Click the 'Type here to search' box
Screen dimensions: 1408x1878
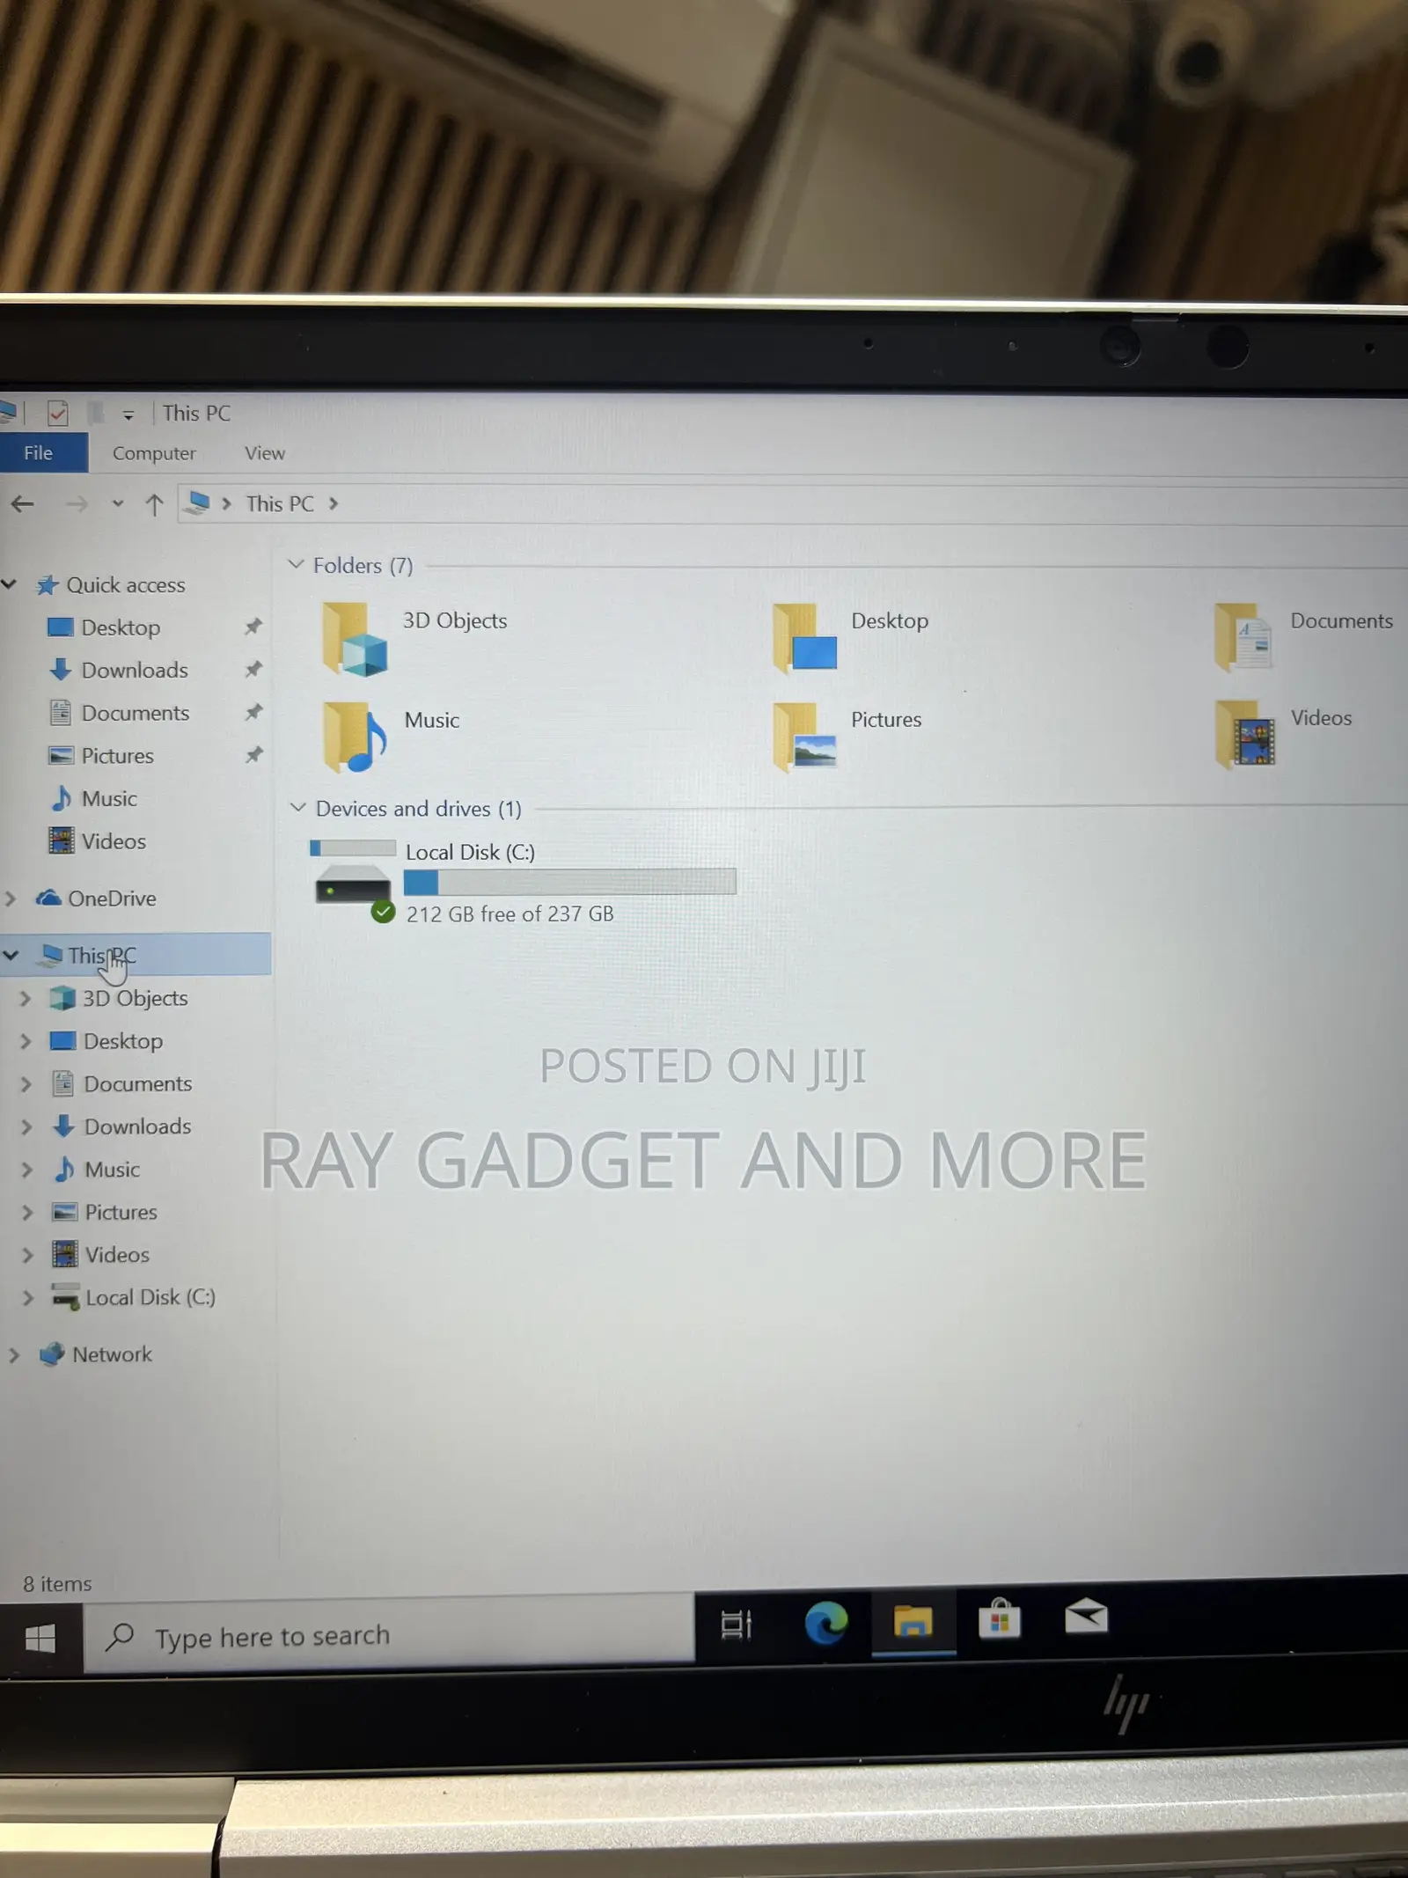click(389, 1634)
